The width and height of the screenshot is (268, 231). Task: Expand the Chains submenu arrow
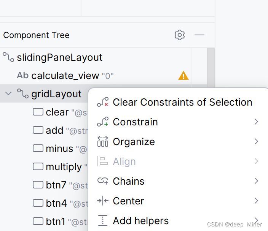[x=256, y=181]
